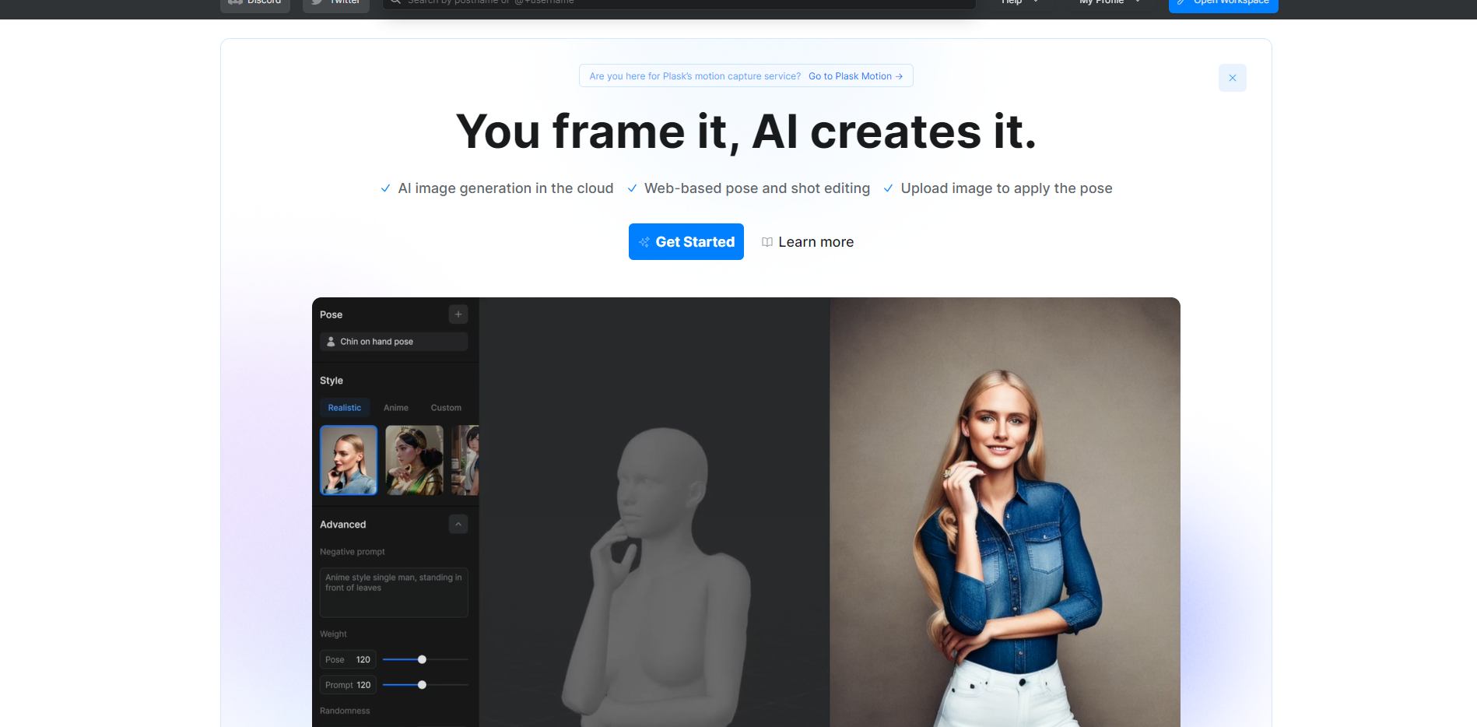Viewport: 1477px width, 727px height.
Task: Follow the Go to Plask Motion link
Action: pos(855,76)
